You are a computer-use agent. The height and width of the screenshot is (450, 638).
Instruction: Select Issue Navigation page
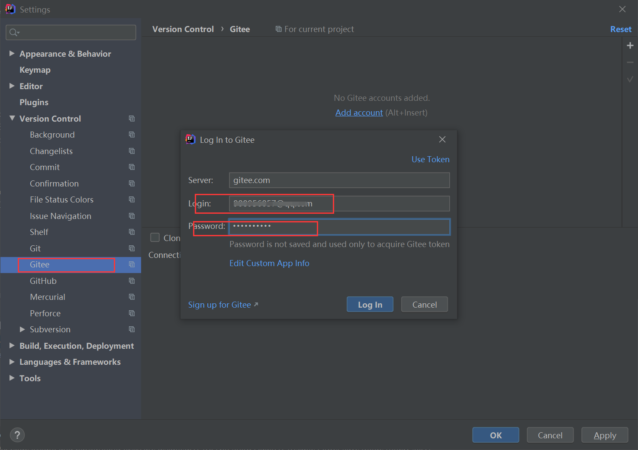coord(61,216)
